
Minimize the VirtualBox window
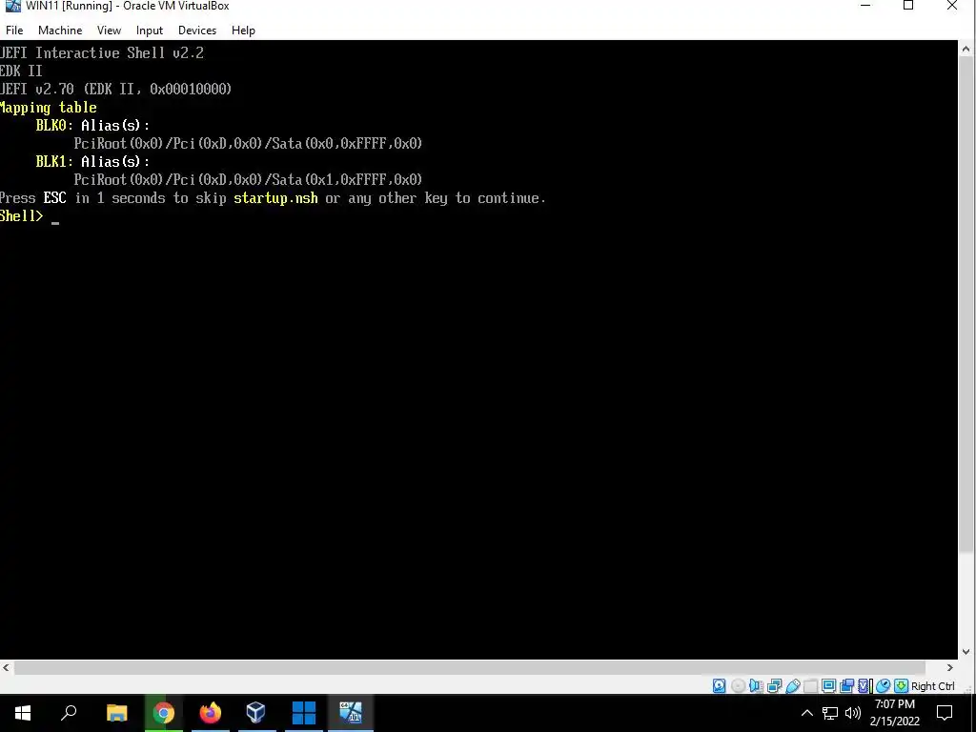(865, 7)
